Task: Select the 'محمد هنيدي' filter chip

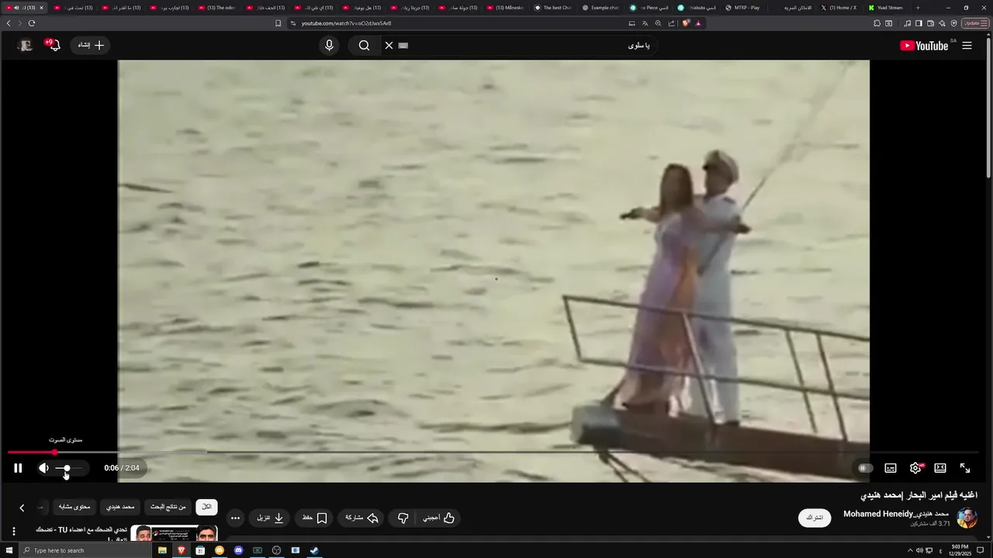Action: coord(121,507)
